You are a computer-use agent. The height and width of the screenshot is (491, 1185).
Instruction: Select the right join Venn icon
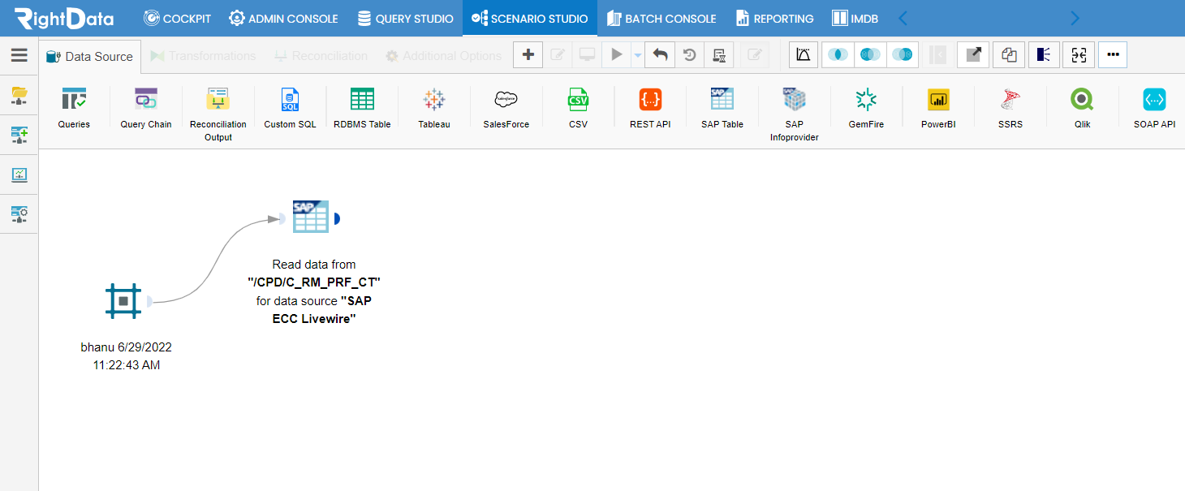903,54
